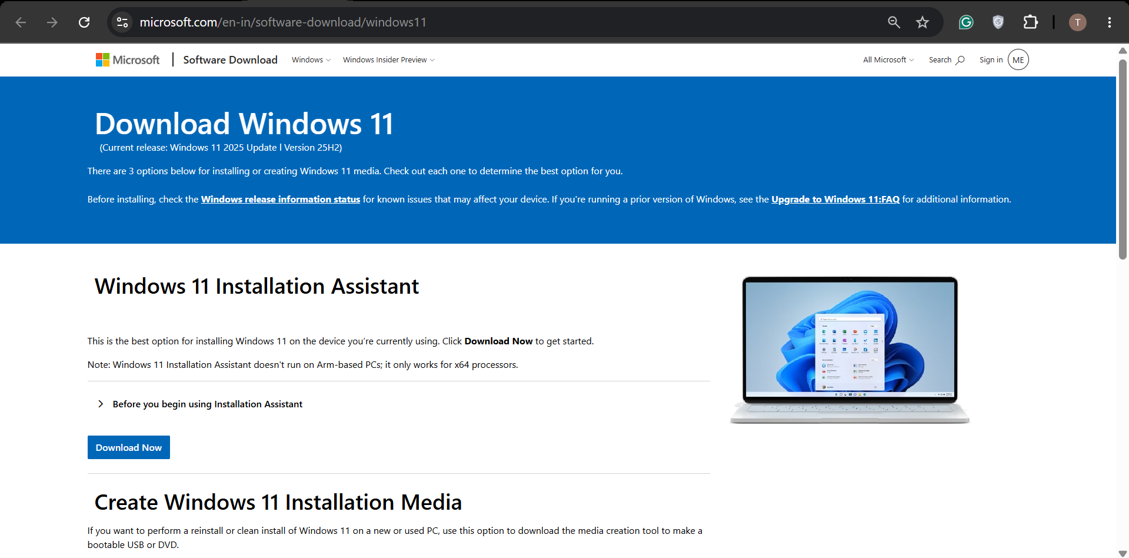Open Chrome's three-dot menu

1109,22
